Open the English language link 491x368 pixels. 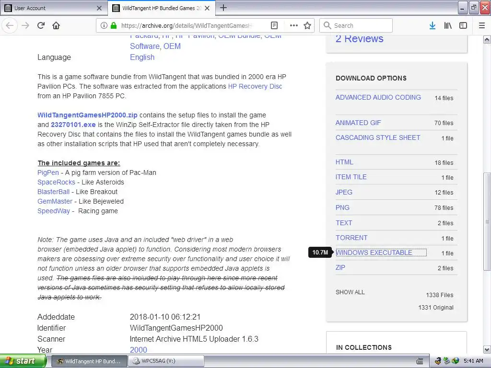(x=142, y=57)
